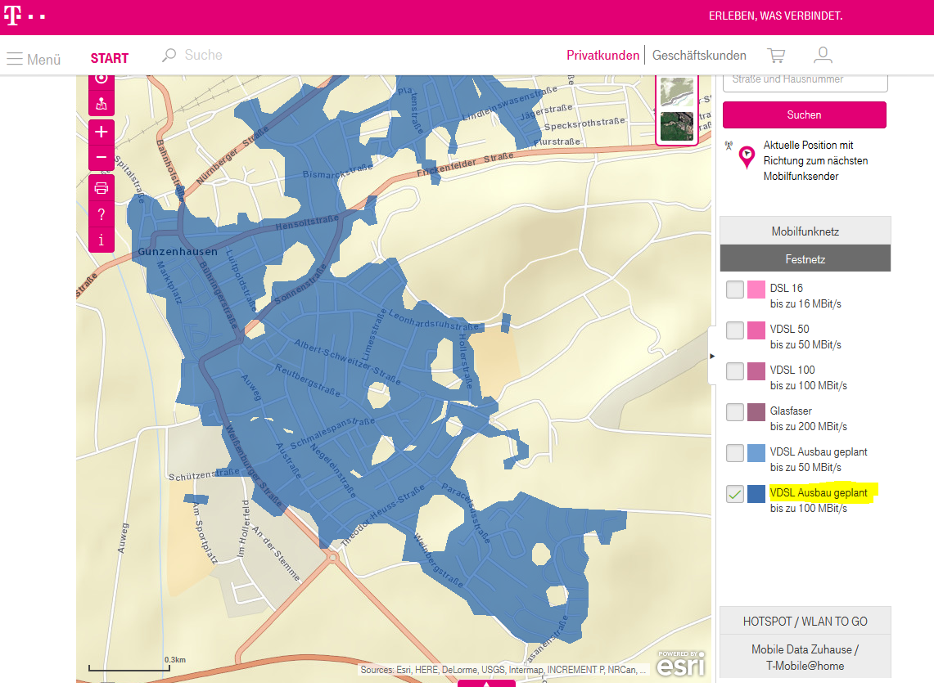Click highlighted VDSL Ausbau geplant label
The width and height of the screenshot is (934, 687).
pyautogui.click(x=819, y=493)
